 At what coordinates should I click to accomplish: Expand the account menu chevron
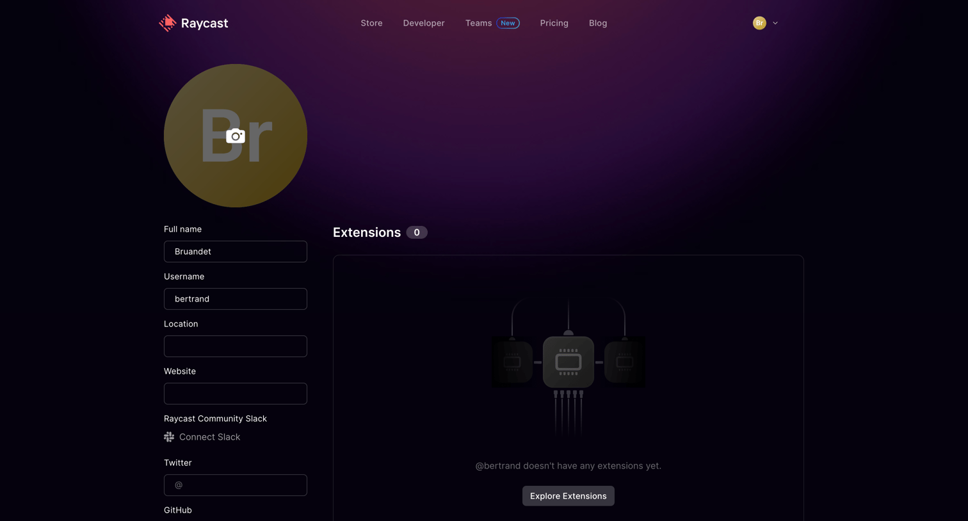[x=775, y=23]
